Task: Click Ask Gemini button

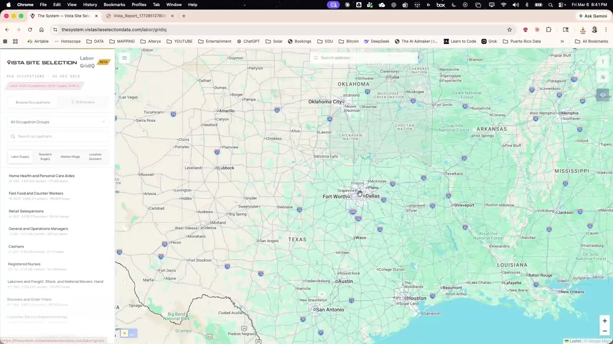Action: coord(593,16)
